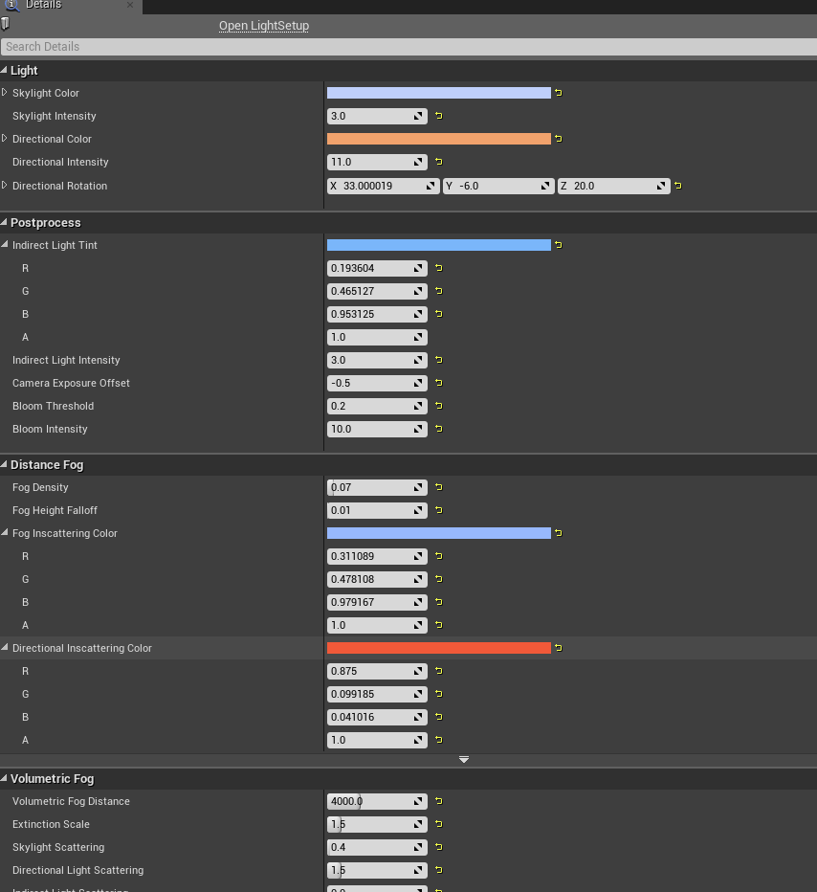This screenshot has height=892, width=817.
Task: Collapse the Distance Fog category
Action: click(4, 464)
